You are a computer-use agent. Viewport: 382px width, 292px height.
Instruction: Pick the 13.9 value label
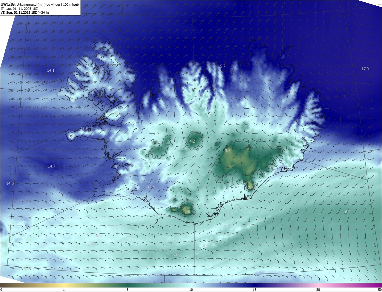tap(84, 129)
